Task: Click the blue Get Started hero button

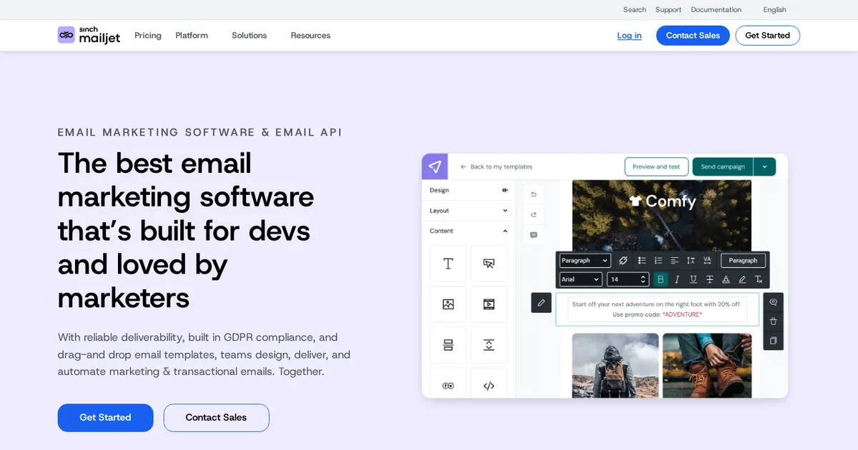Action: coord(105,418)
